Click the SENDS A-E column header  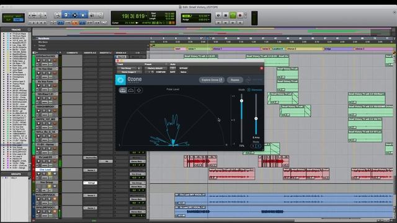click(121, 53)
